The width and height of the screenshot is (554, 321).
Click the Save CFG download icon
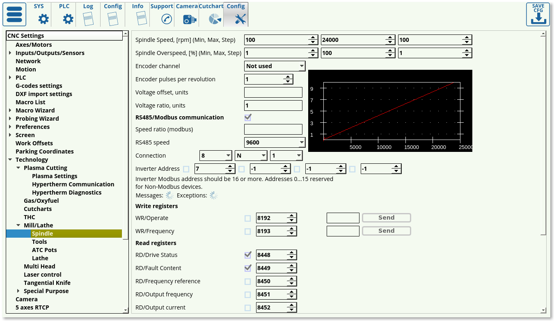(538, 15)
